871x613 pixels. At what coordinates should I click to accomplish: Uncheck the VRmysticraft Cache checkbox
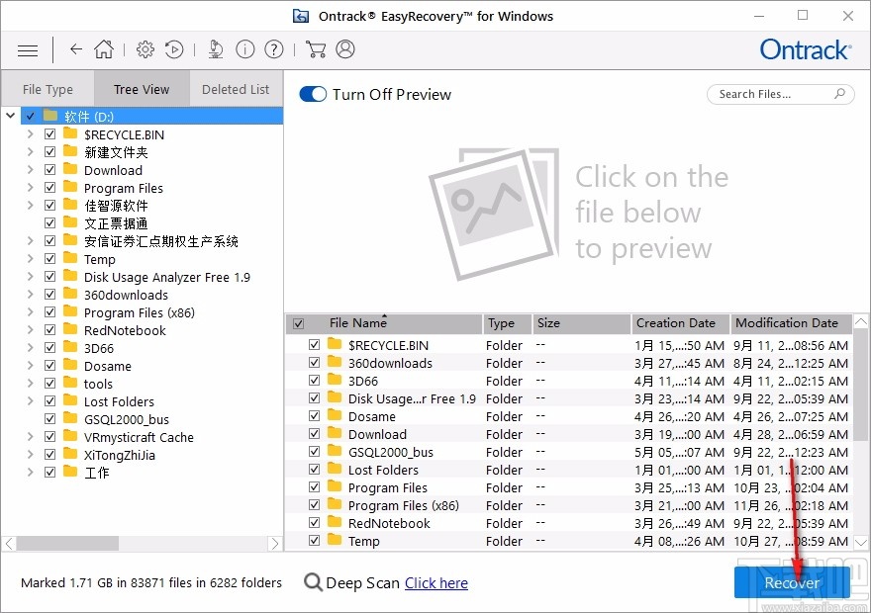point(50,436)
